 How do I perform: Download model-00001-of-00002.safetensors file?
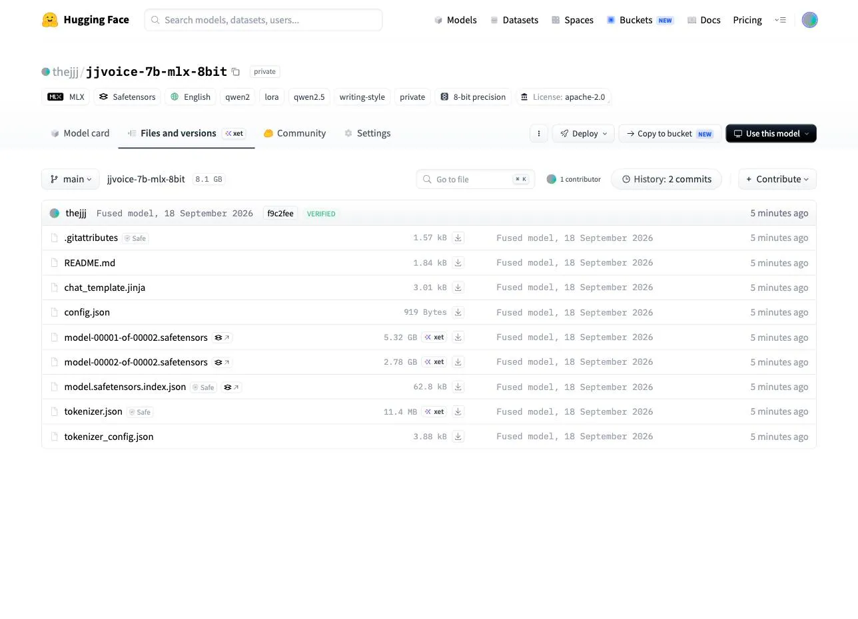tap(458, 337)
